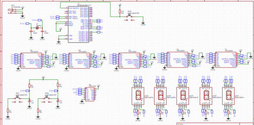The width and height of the screenshot is (254, 125).
Task: Select resistor R8 10K
Action: [x=29, y=86]
